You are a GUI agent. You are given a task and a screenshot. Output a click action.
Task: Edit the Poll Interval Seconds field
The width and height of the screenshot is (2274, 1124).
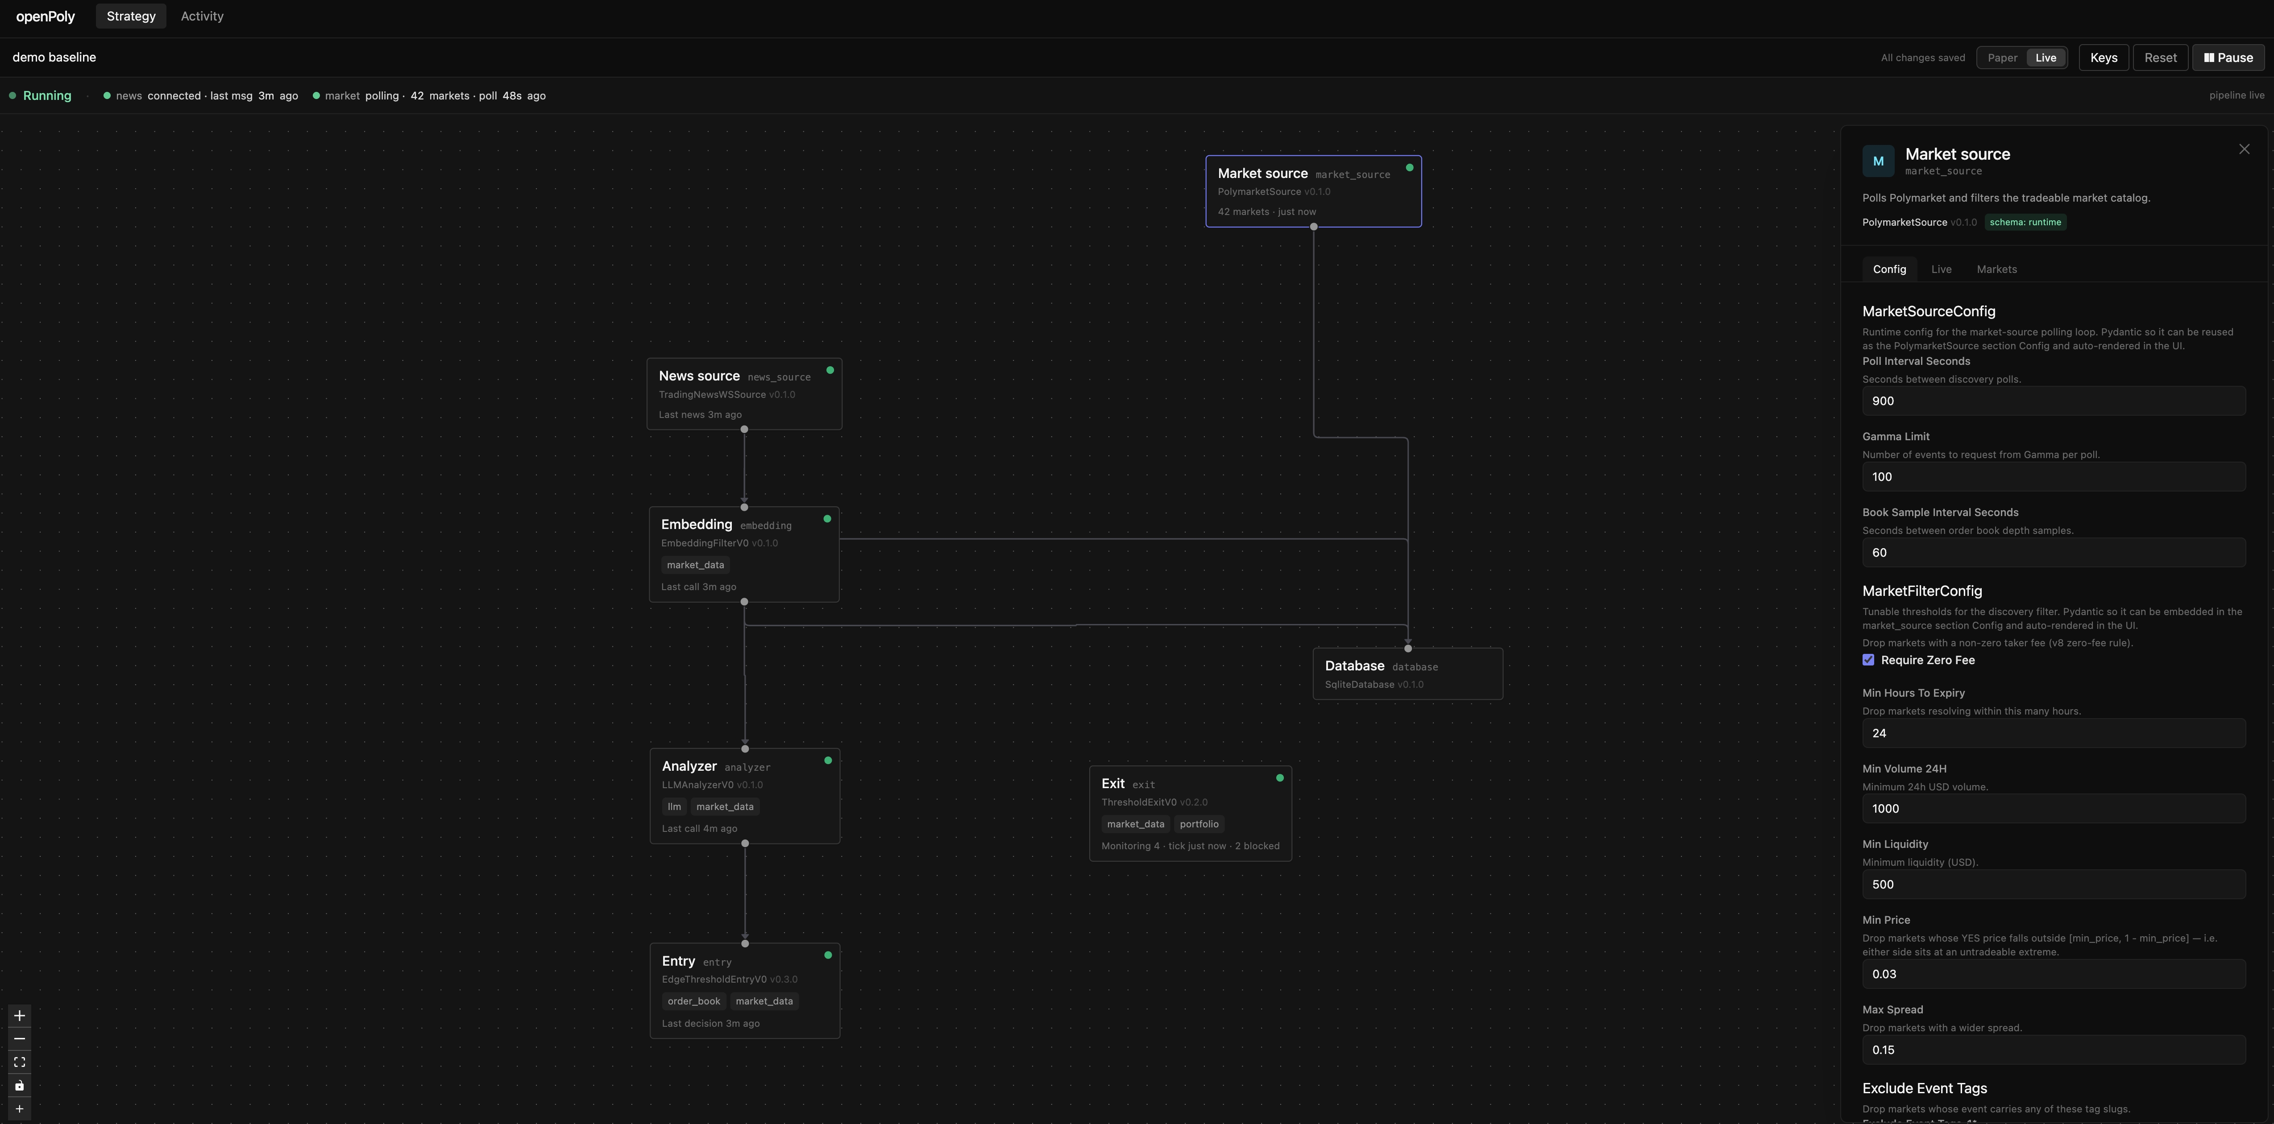point(2053,401)
